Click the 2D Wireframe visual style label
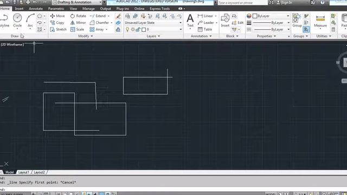The width and height of the screenshot is (347, 195). point(12,44)
